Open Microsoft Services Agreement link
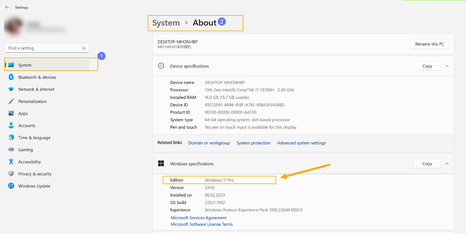 [198, 218]
